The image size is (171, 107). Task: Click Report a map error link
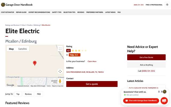point(58,86)
